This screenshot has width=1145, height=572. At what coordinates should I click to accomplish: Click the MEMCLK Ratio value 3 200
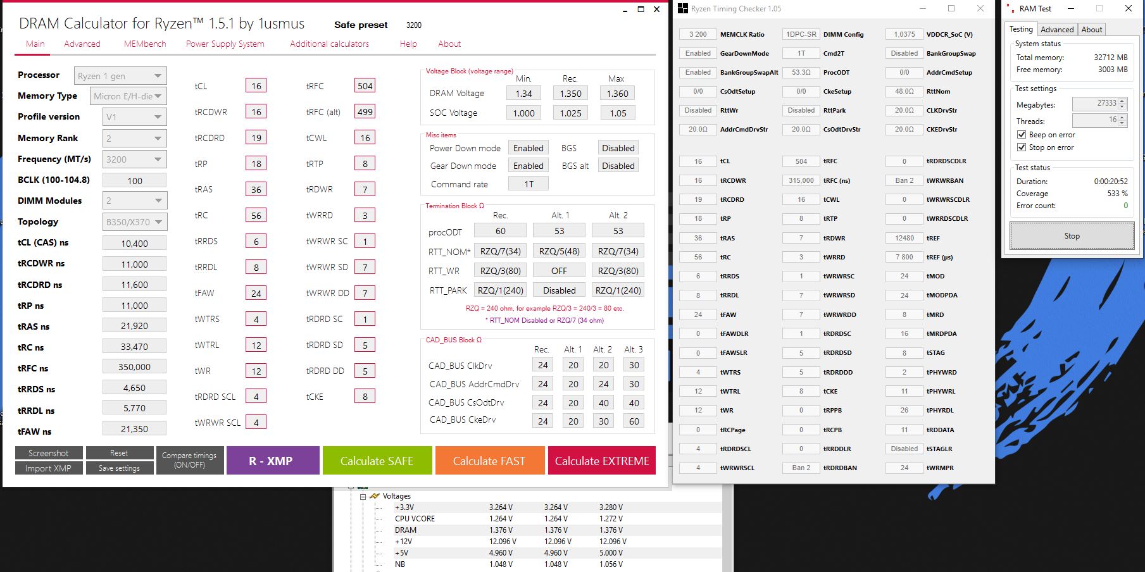698,34
